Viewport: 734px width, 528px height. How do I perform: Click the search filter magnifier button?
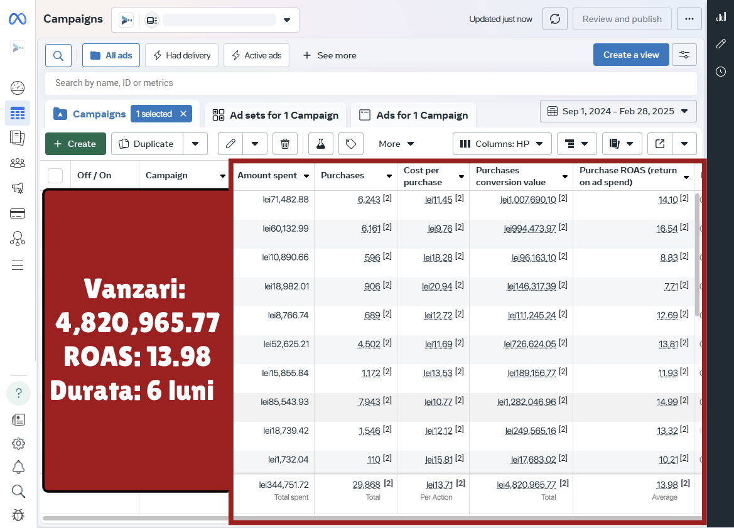(58, 56)
